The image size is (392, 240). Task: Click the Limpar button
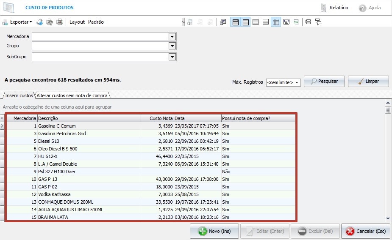pos(368,81)
